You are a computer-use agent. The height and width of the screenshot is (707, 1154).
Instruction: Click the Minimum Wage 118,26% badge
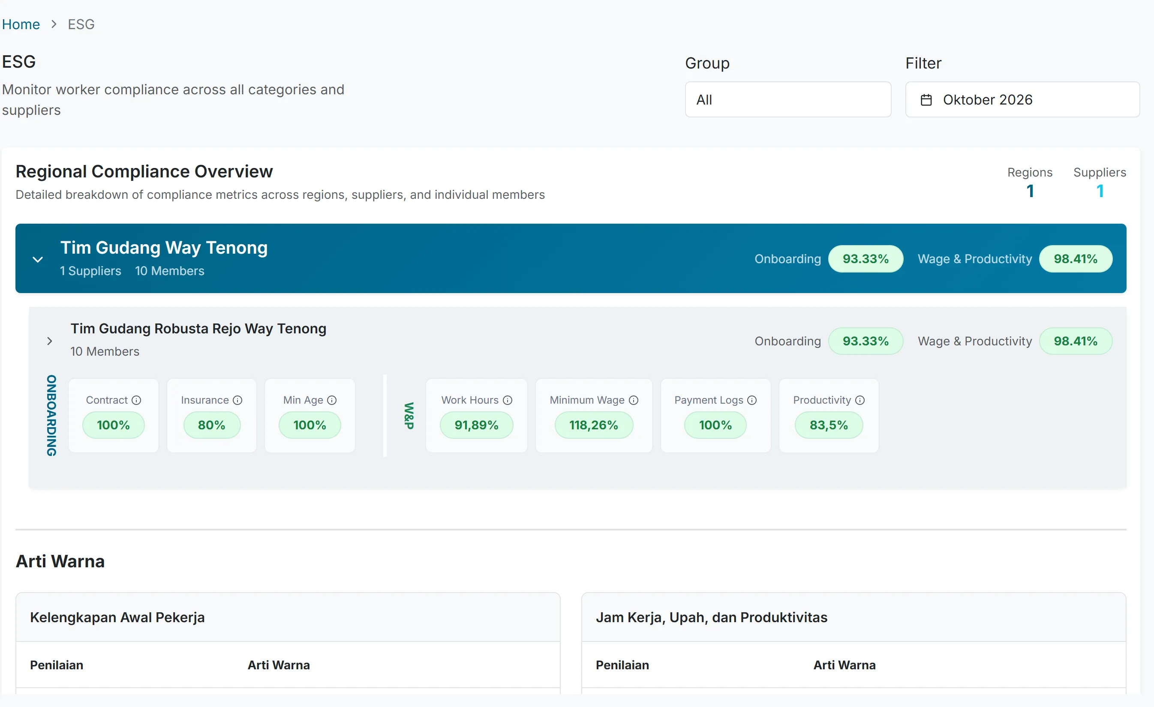click(x=593, y=425)
